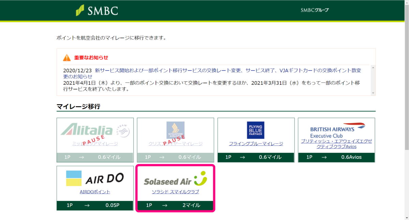Viewport: 409px width, 220px height.
Task: Click the British Airways Executive Club logo
Action: coord(337,130)
